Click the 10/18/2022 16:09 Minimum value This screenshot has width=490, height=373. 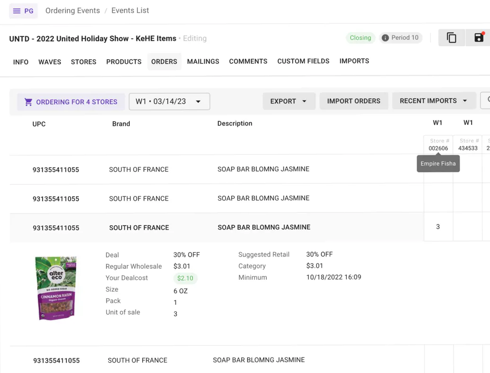click(334, 277)
